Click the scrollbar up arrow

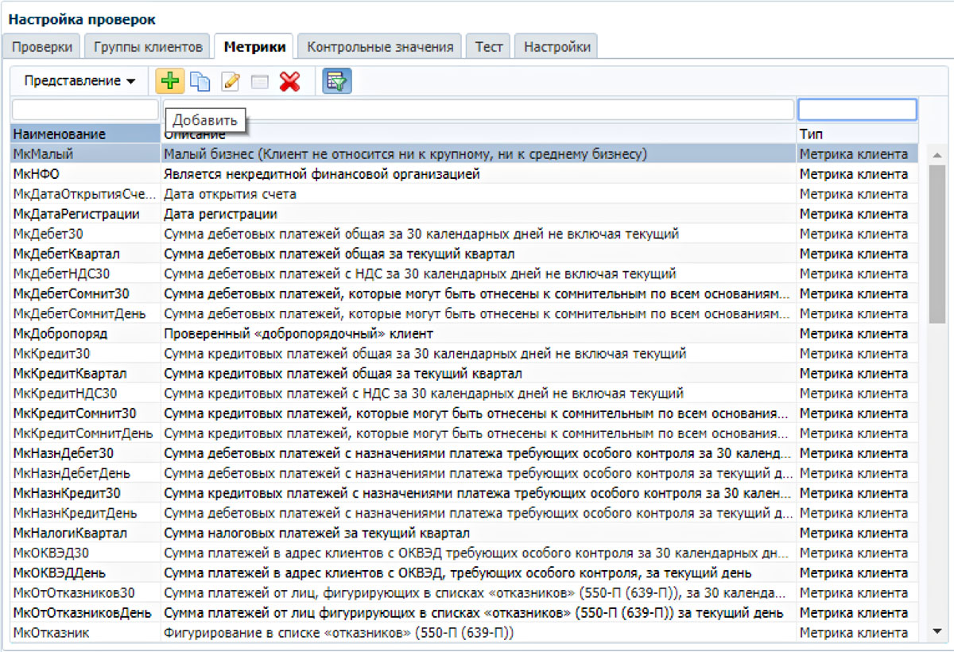[936, 154]
